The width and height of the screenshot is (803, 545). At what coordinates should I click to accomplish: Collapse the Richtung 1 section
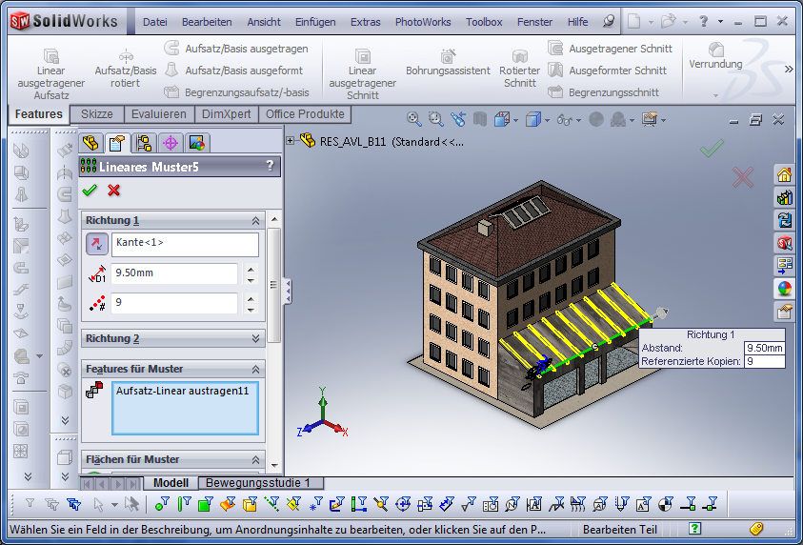[255, 220]
